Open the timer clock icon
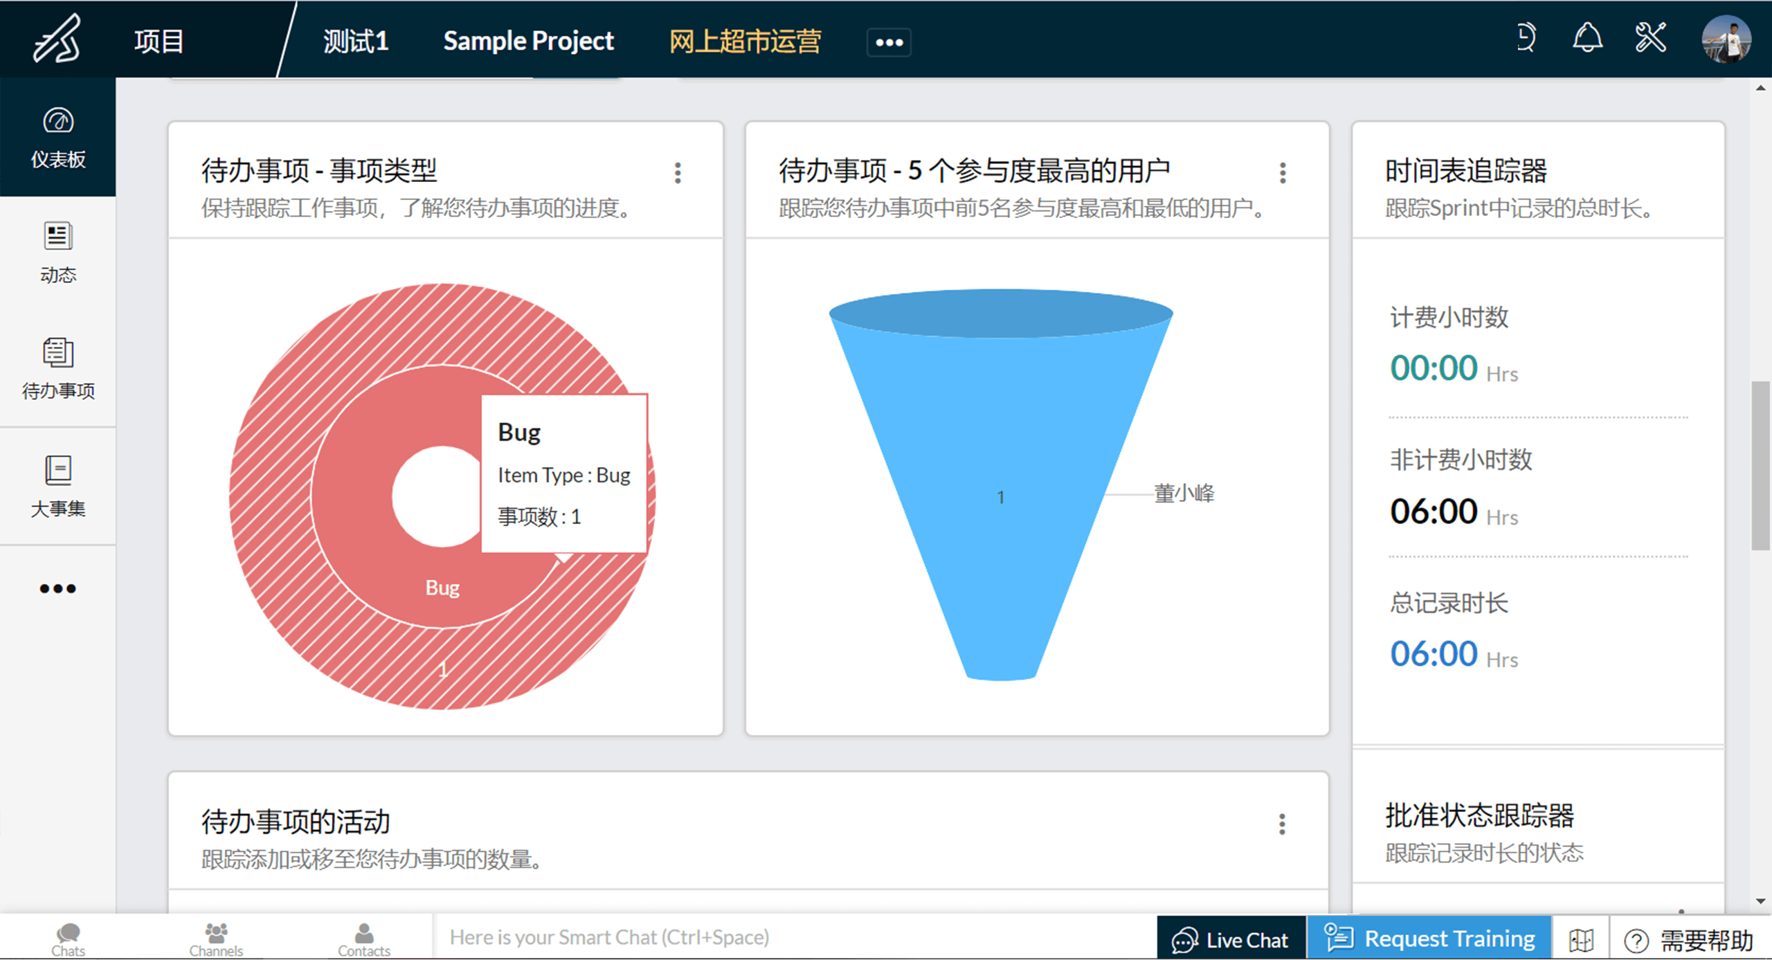 click(x=1526, y=37)
